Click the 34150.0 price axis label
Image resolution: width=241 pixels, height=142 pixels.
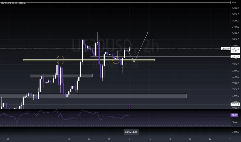[236, 27]
